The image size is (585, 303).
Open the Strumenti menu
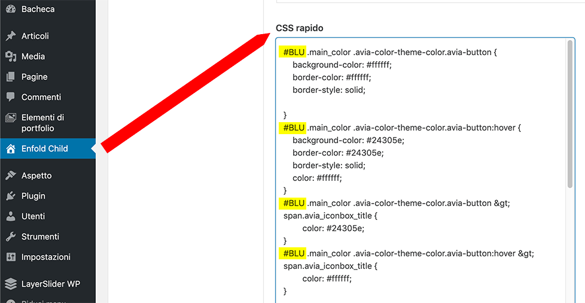[48, 237]
